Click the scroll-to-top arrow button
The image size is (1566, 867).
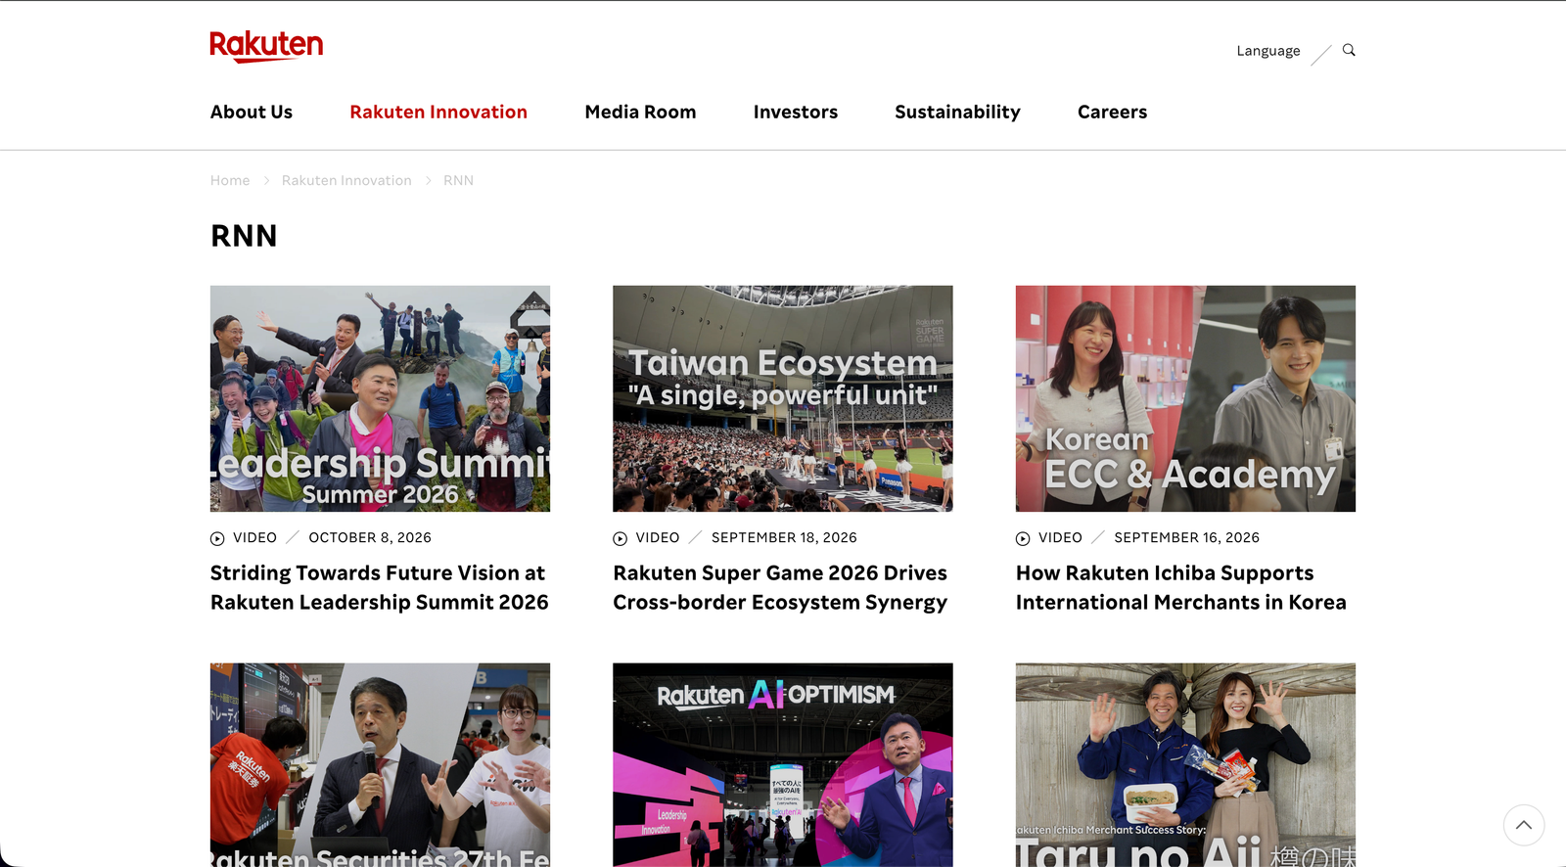click(1524, 825)
